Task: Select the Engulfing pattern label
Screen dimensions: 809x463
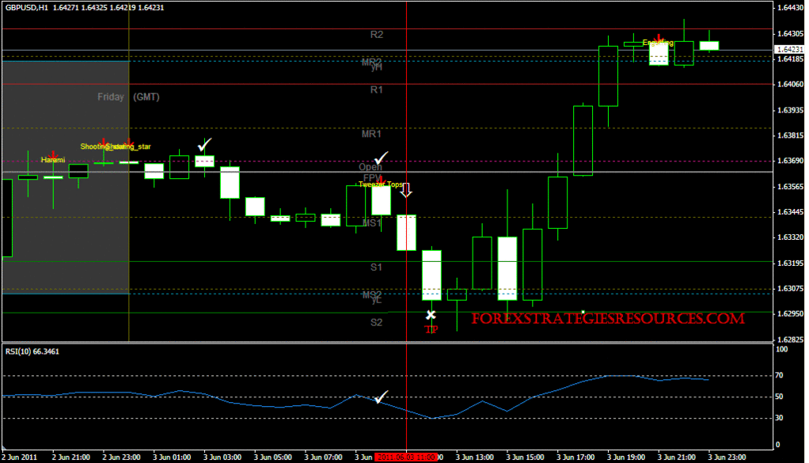Action: click(x=658, y=42)
